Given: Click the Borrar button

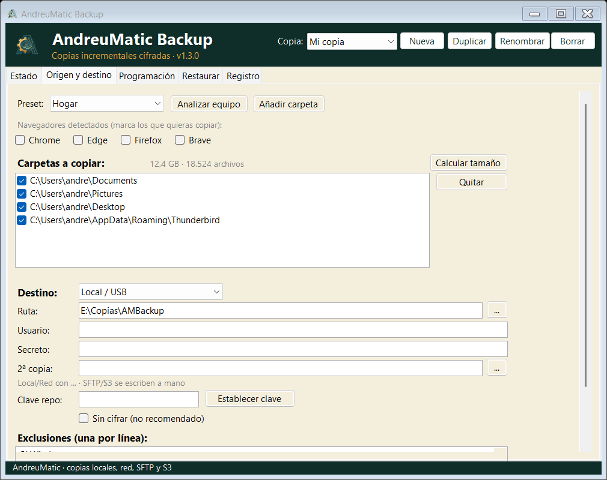Looking at the screenshot, I should [x=573, y=41].
